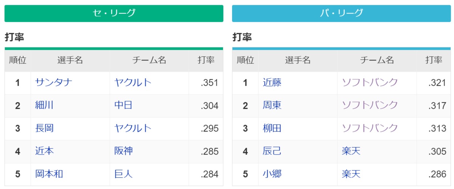Viewport: 454px width, 189px height.
Task: Open player link 近藤
Action: tap(272, 82)
